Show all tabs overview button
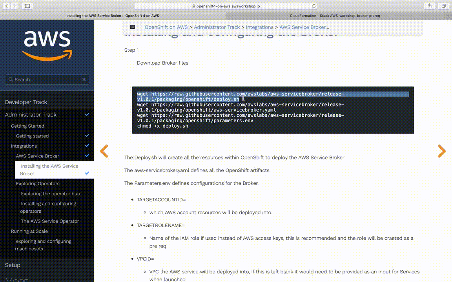This screenshot has height=282, width=452. [x=444, y=6]
